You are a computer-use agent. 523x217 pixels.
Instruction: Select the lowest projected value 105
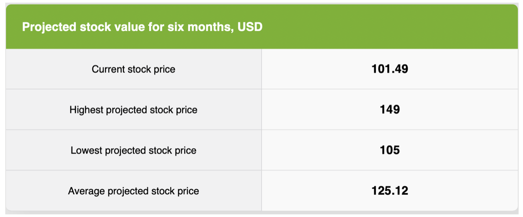click(390, 150)
